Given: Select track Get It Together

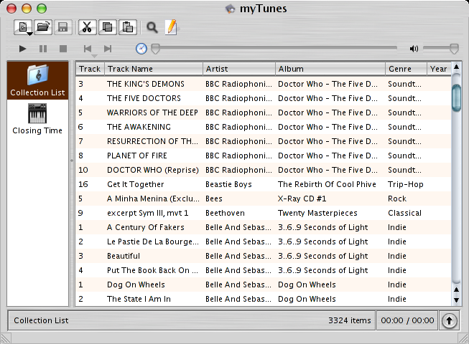Looking at the screenshot, I should coord(263,184).
